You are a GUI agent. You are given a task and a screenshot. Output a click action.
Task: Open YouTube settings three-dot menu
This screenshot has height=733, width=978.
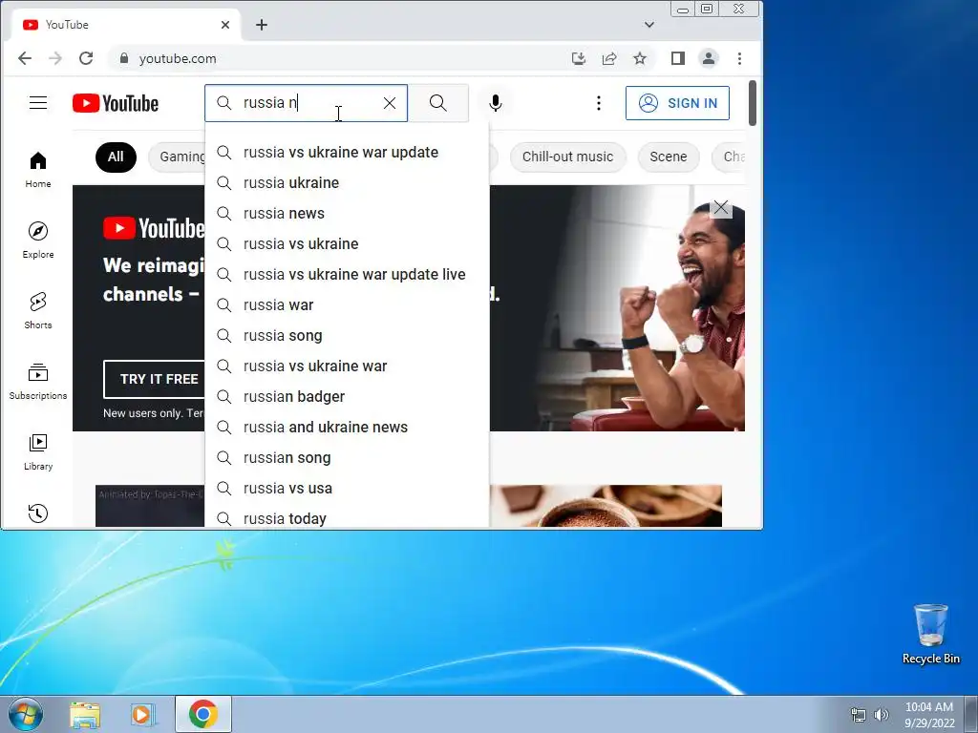(599, 103)
